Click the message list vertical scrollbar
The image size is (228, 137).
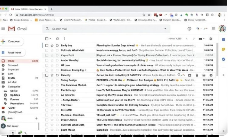(x=217, y=59)
